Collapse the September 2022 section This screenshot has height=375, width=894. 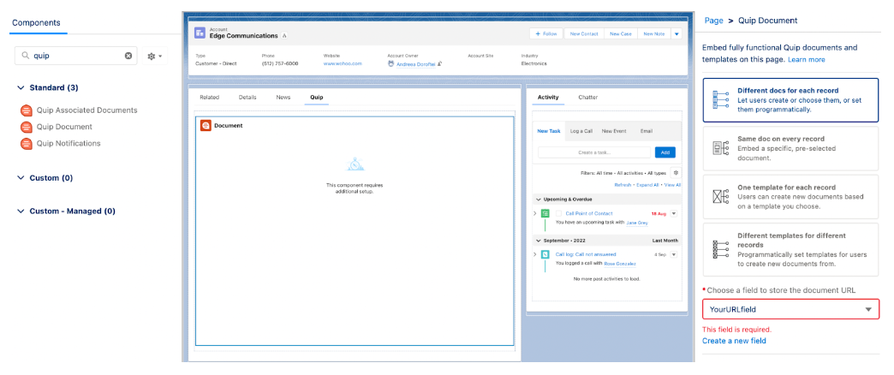pyautogui.click(x=538, y=241)
